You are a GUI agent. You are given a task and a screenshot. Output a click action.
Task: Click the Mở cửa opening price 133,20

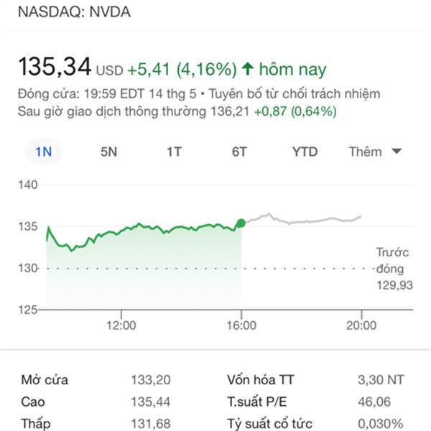pyautogui.click(x=151, y=380)
